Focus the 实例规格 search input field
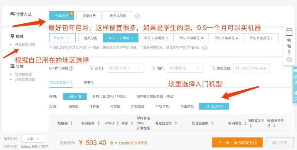 (x=252, y=68)
